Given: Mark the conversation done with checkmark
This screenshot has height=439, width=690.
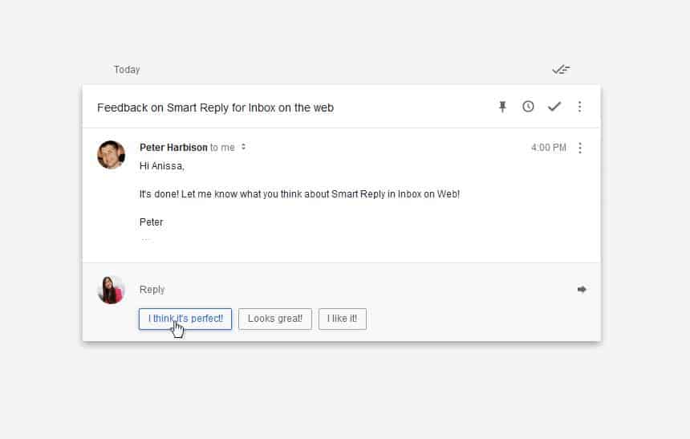Looking at the screenshot, I should 554,107.
